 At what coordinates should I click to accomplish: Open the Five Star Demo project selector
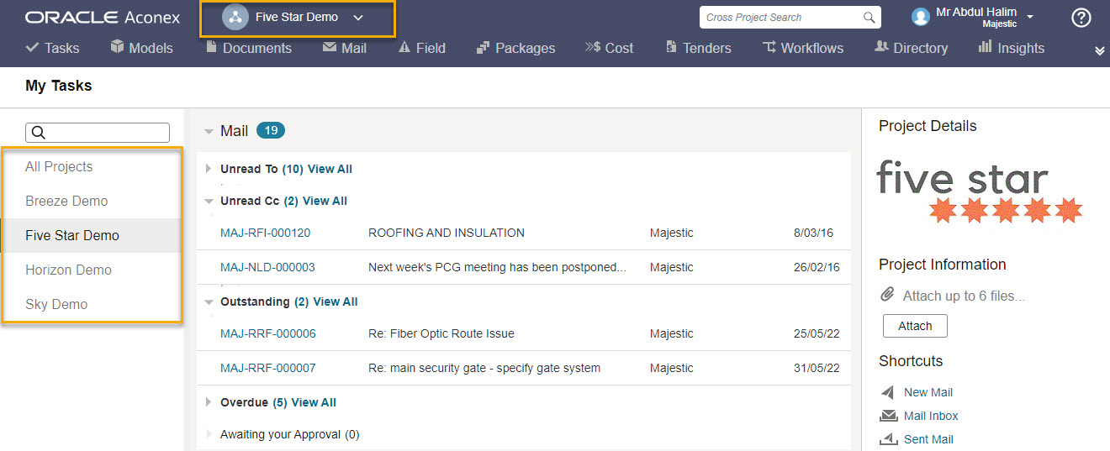pyautogui.click(x=297, y=18)
